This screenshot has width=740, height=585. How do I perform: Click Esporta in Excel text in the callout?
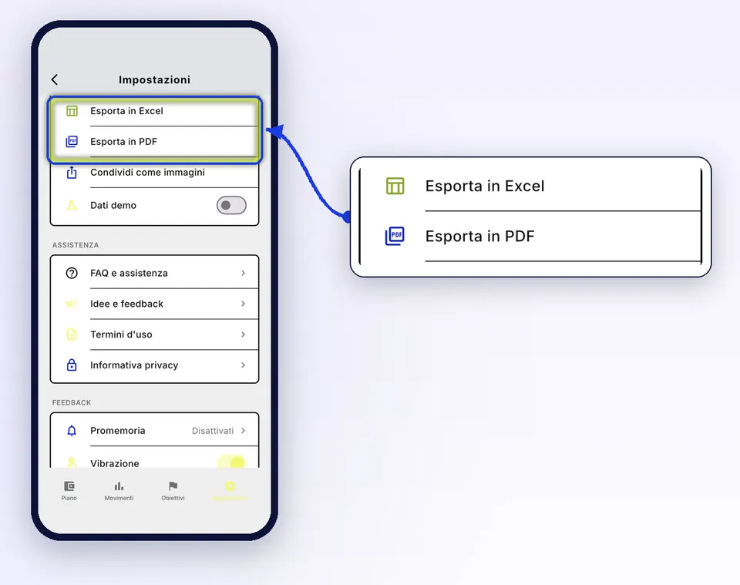485,186
